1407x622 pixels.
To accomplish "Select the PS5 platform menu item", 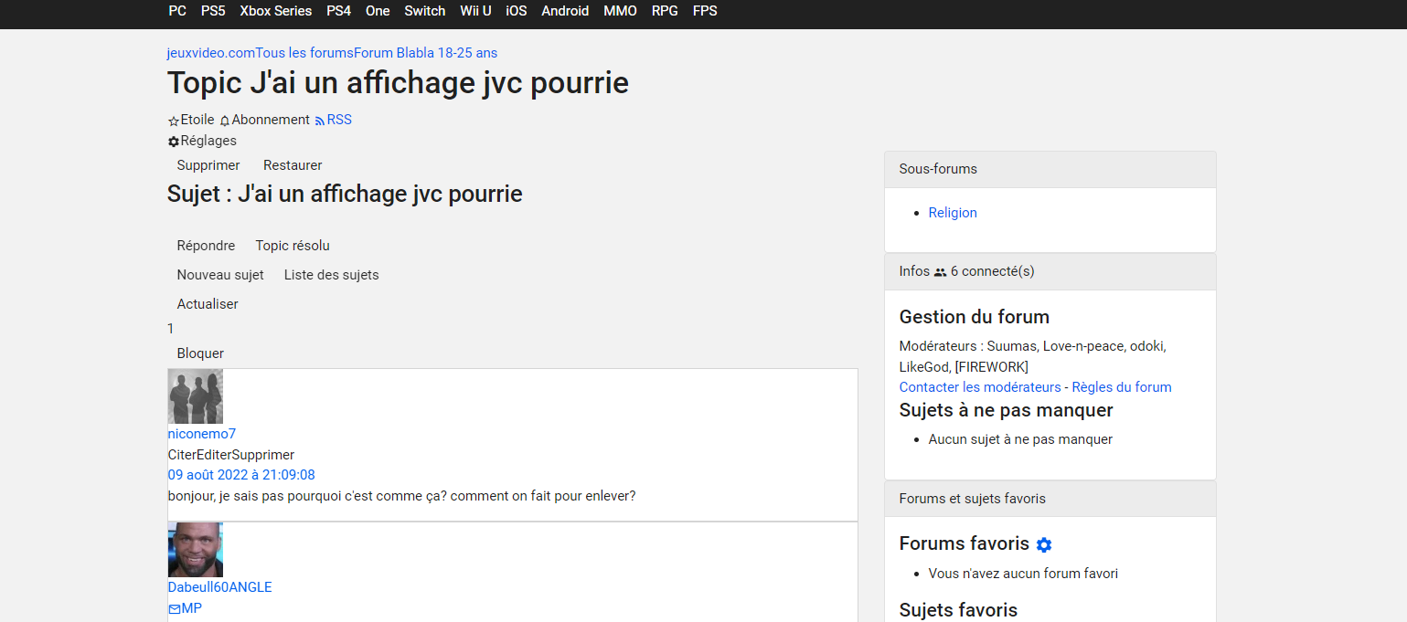I will coord(213,11).
